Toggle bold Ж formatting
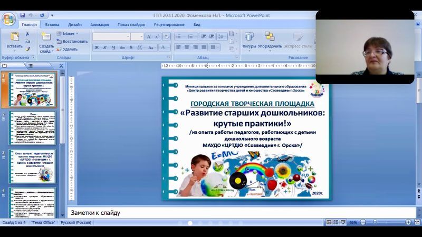This screenshot has width=422, height=237. 97,47
